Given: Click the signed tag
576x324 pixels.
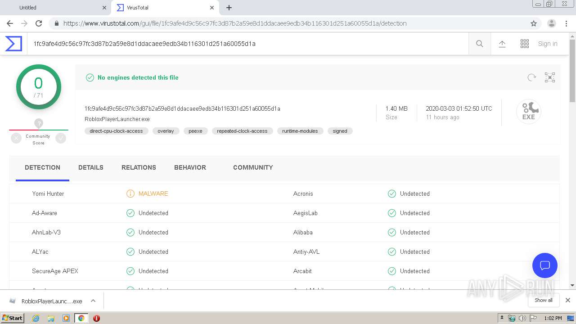Looking at the screenshot, I should point(340,131).
